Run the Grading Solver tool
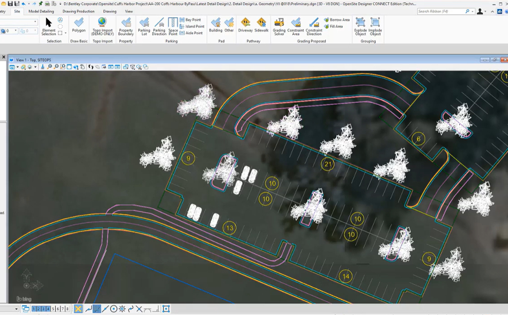 tap(279, 26)
